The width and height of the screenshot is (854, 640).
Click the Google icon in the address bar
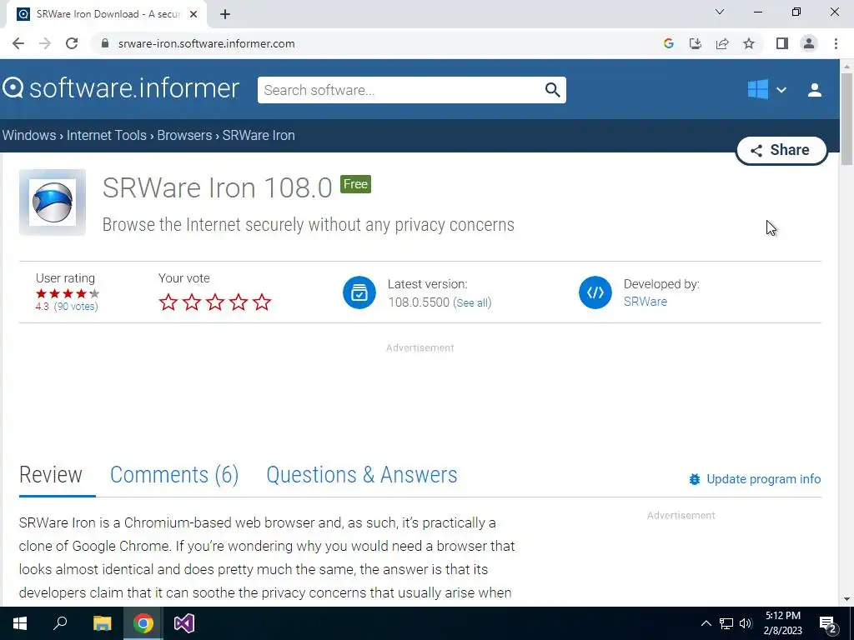tap(669, 43)
